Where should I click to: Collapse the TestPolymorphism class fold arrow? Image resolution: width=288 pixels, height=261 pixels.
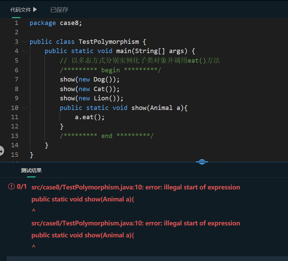coord(25,42)
